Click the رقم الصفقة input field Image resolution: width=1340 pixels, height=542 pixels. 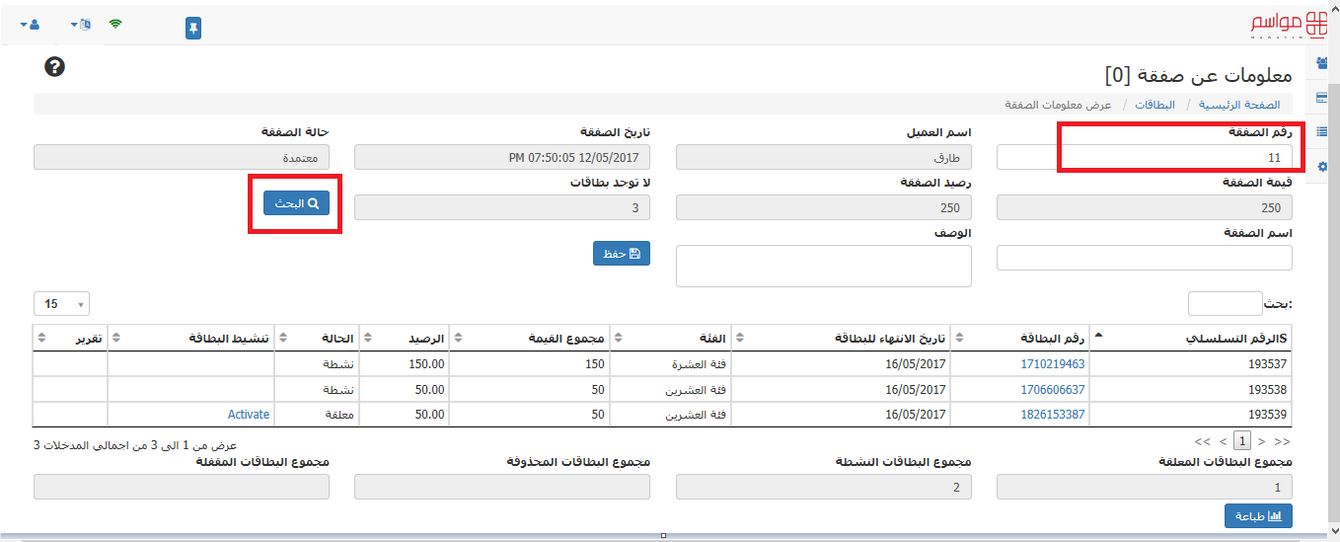[x=1145, y=157]
